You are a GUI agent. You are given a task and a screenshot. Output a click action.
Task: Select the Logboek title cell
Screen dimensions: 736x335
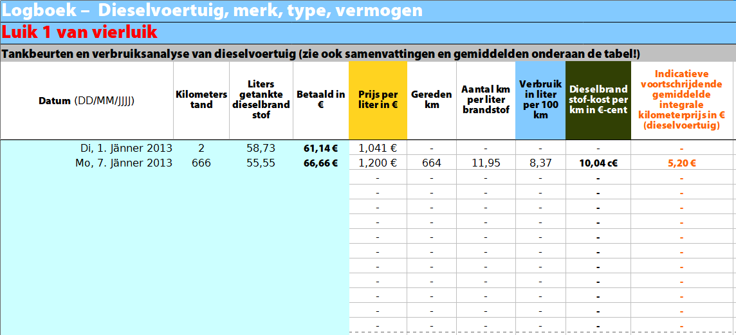(368, 11)
